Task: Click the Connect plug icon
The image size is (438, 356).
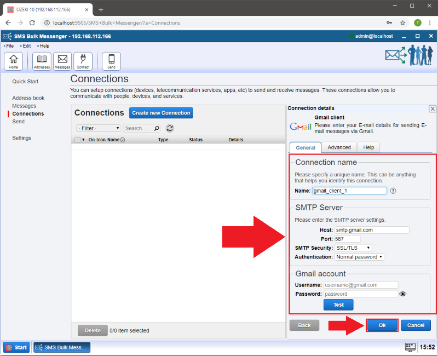Action: tap(83, 61)
